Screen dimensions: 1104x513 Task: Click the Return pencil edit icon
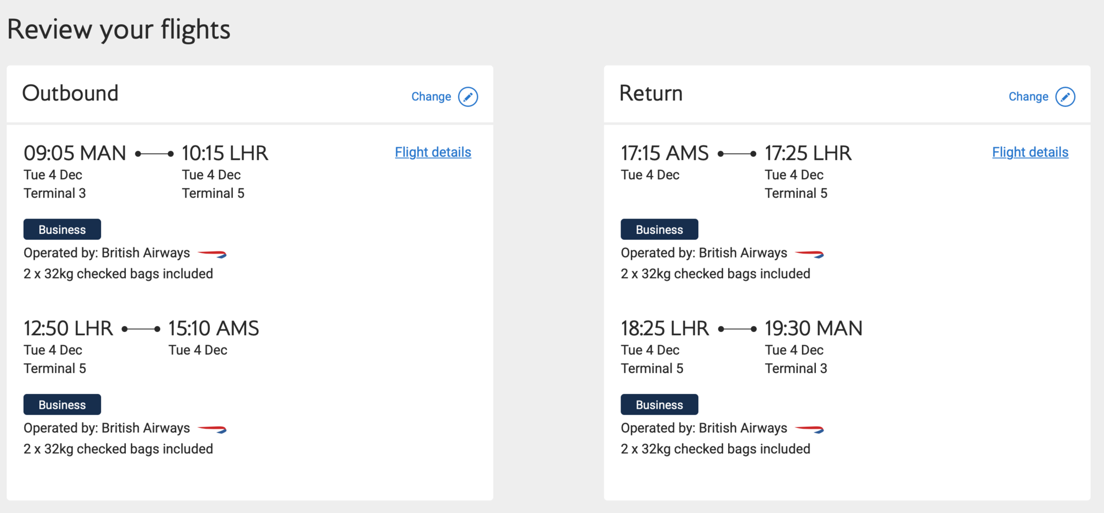(x=1065, y=97)
